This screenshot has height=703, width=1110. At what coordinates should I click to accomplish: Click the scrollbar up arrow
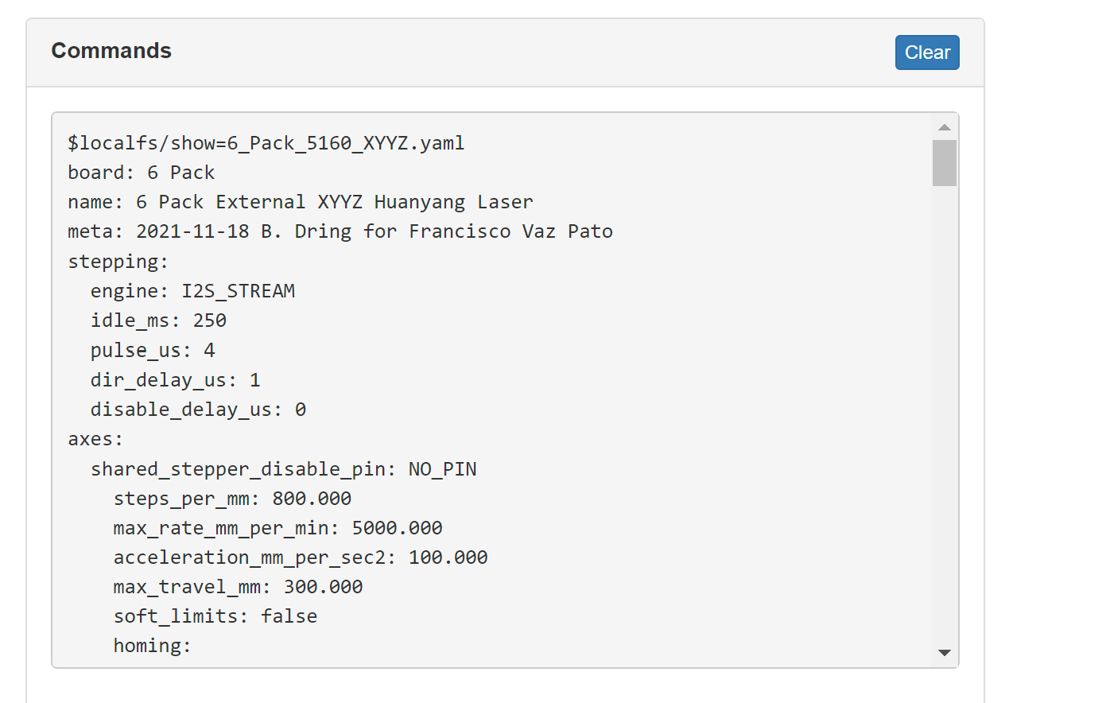pos(945,126)
